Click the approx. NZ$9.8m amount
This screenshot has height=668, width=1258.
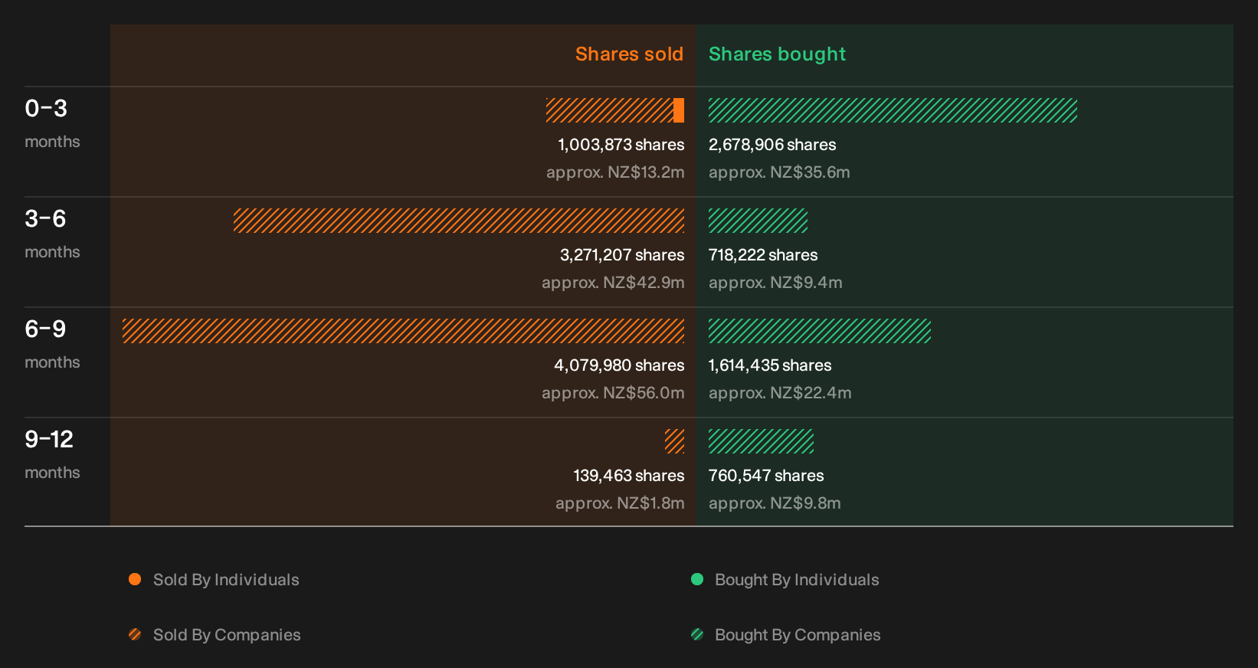coord(775,503)
